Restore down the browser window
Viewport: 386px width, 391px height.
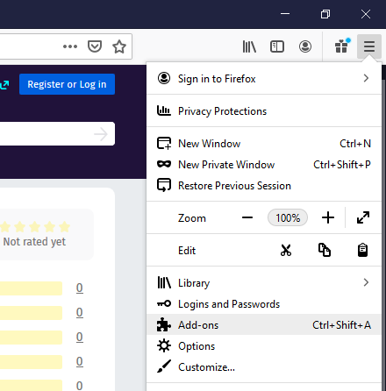point(325,14)
